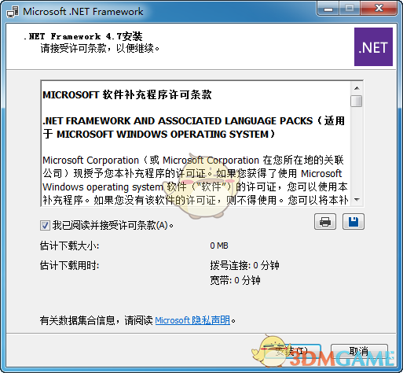Minimize the .NET Framework installer window
This screenshot has height=373, width=403.
(x=328, y=9)
